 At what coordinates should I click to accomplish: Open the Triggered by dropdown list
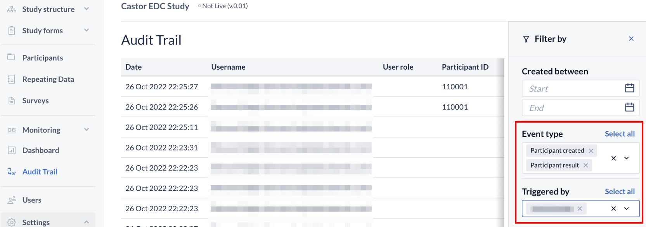pyautogui.click(x=627, y=209)
